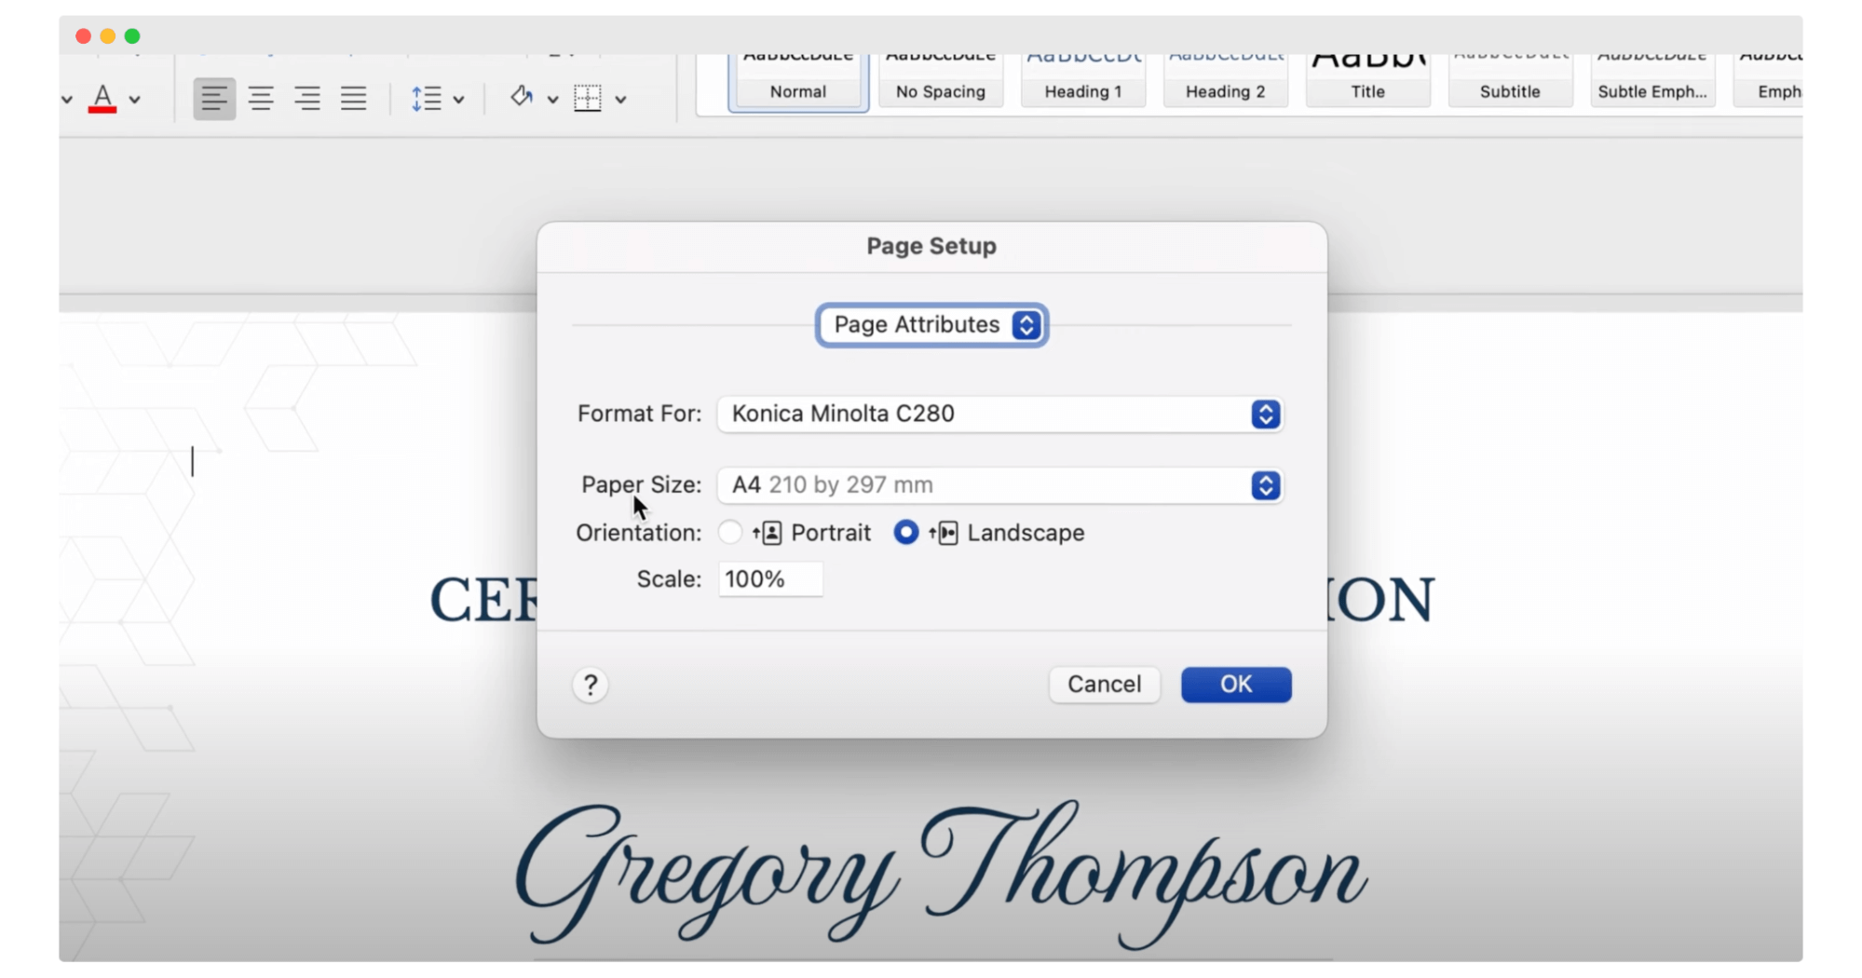
Task: Click the borders icon
Action: coord(588,98)
